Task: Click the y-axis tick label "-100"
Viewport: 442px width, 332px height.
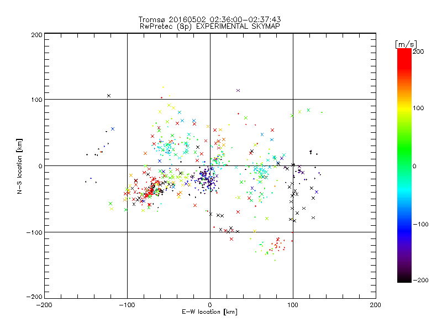Action: pyautogui.click(x=34, y=232)
